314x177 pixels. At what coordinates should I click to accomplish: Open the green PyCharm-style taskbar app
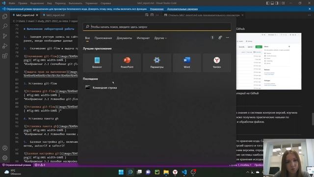[x=157, y=172]
